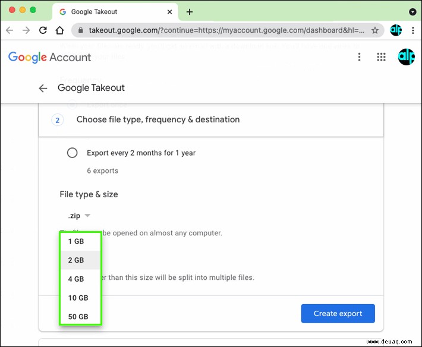422x347 pixels.
Task: Open a new tab with the plus button
Action: click(190, 12)
